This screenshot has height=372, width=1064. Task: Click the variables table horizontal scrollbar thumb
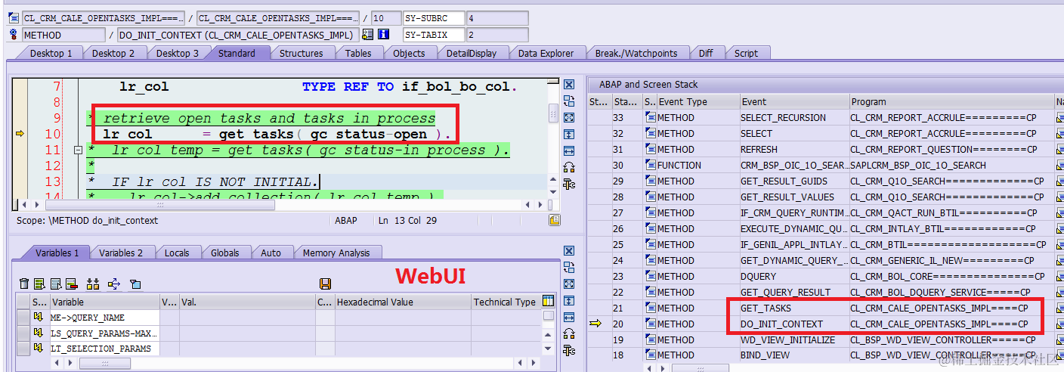coord(104,363)
